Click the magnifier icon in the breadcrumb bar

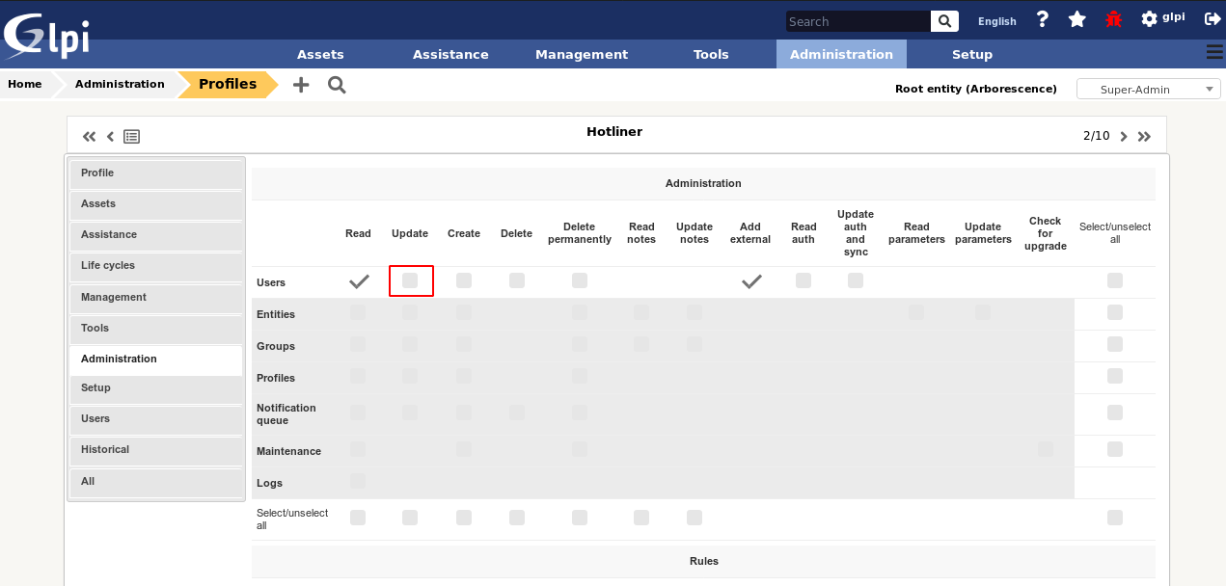(x=336, y=85)
